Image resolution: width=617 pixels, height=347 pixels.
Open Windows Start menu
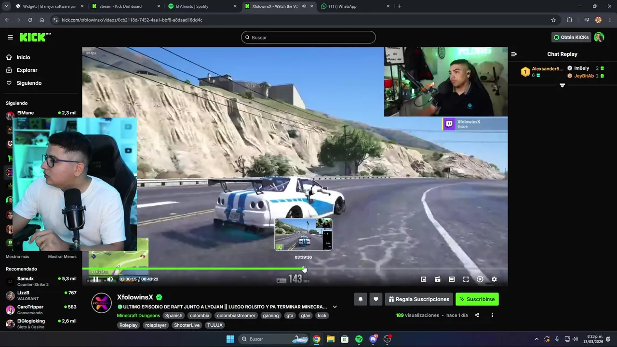tap(230, 339)
